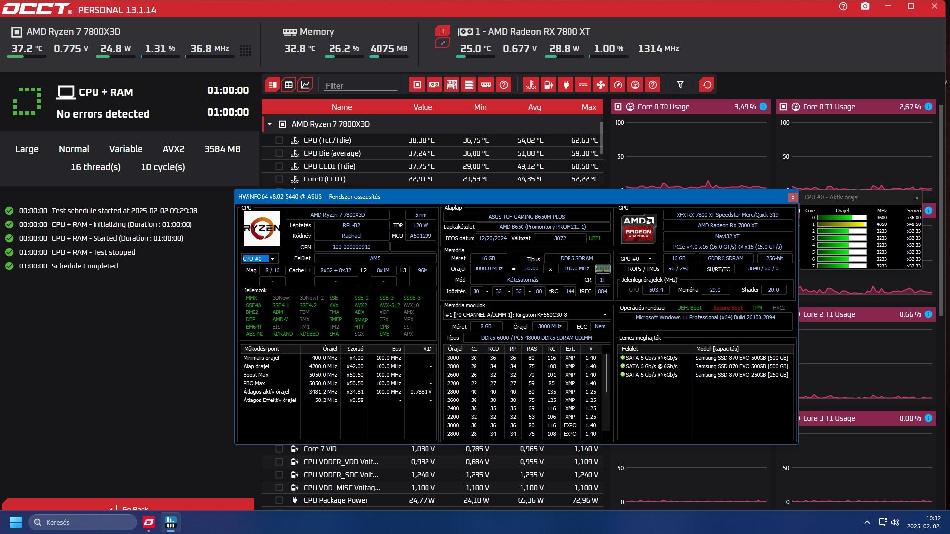Screen dimensions: 950x534
Task: Click the Windows taskbar Keresés search box
Action: pyautogui.click(x=83, y=522)
